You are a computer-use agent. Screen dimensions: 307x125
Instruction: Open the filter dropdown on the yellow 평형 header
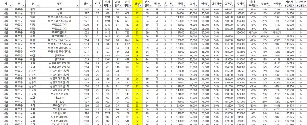point(140,6)
